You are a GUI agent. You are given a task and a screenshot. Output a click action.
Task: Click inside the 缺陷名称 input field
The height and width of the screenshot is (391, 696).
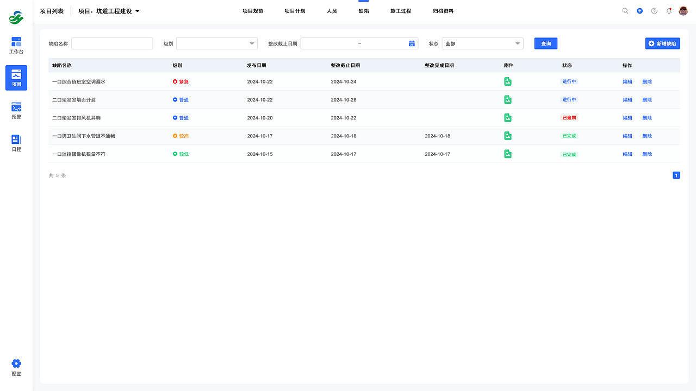(112, 43)
